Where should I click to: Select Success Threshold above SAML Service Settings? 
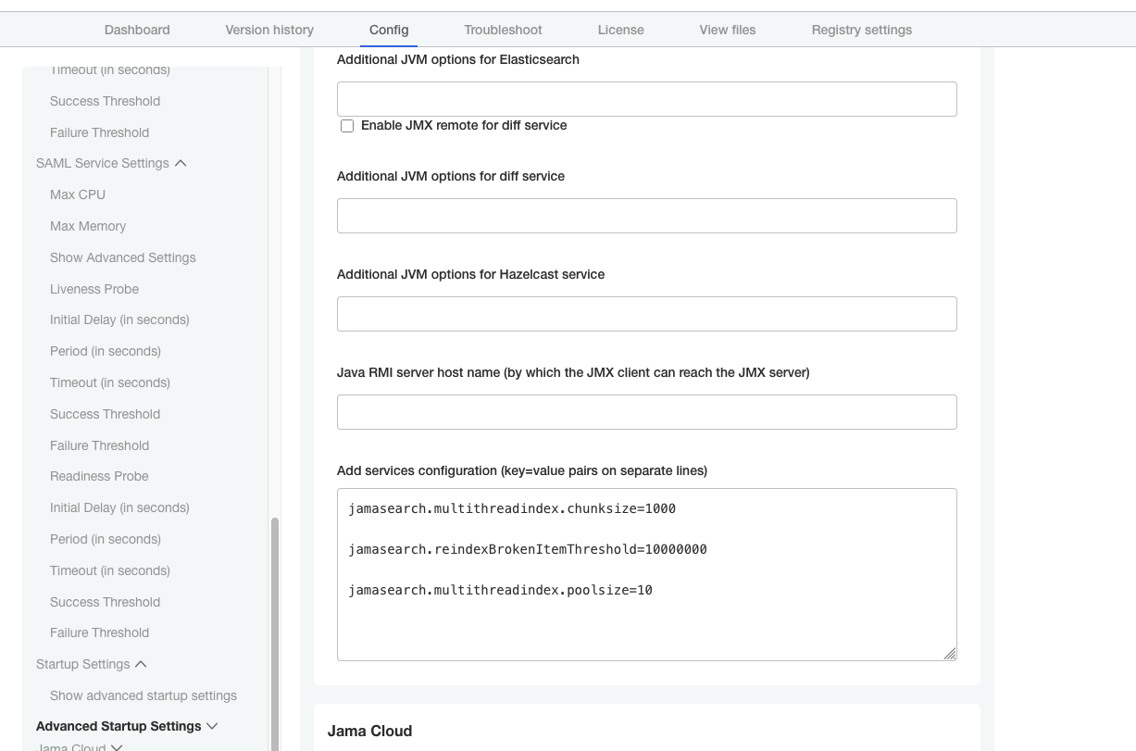[105, 101]
